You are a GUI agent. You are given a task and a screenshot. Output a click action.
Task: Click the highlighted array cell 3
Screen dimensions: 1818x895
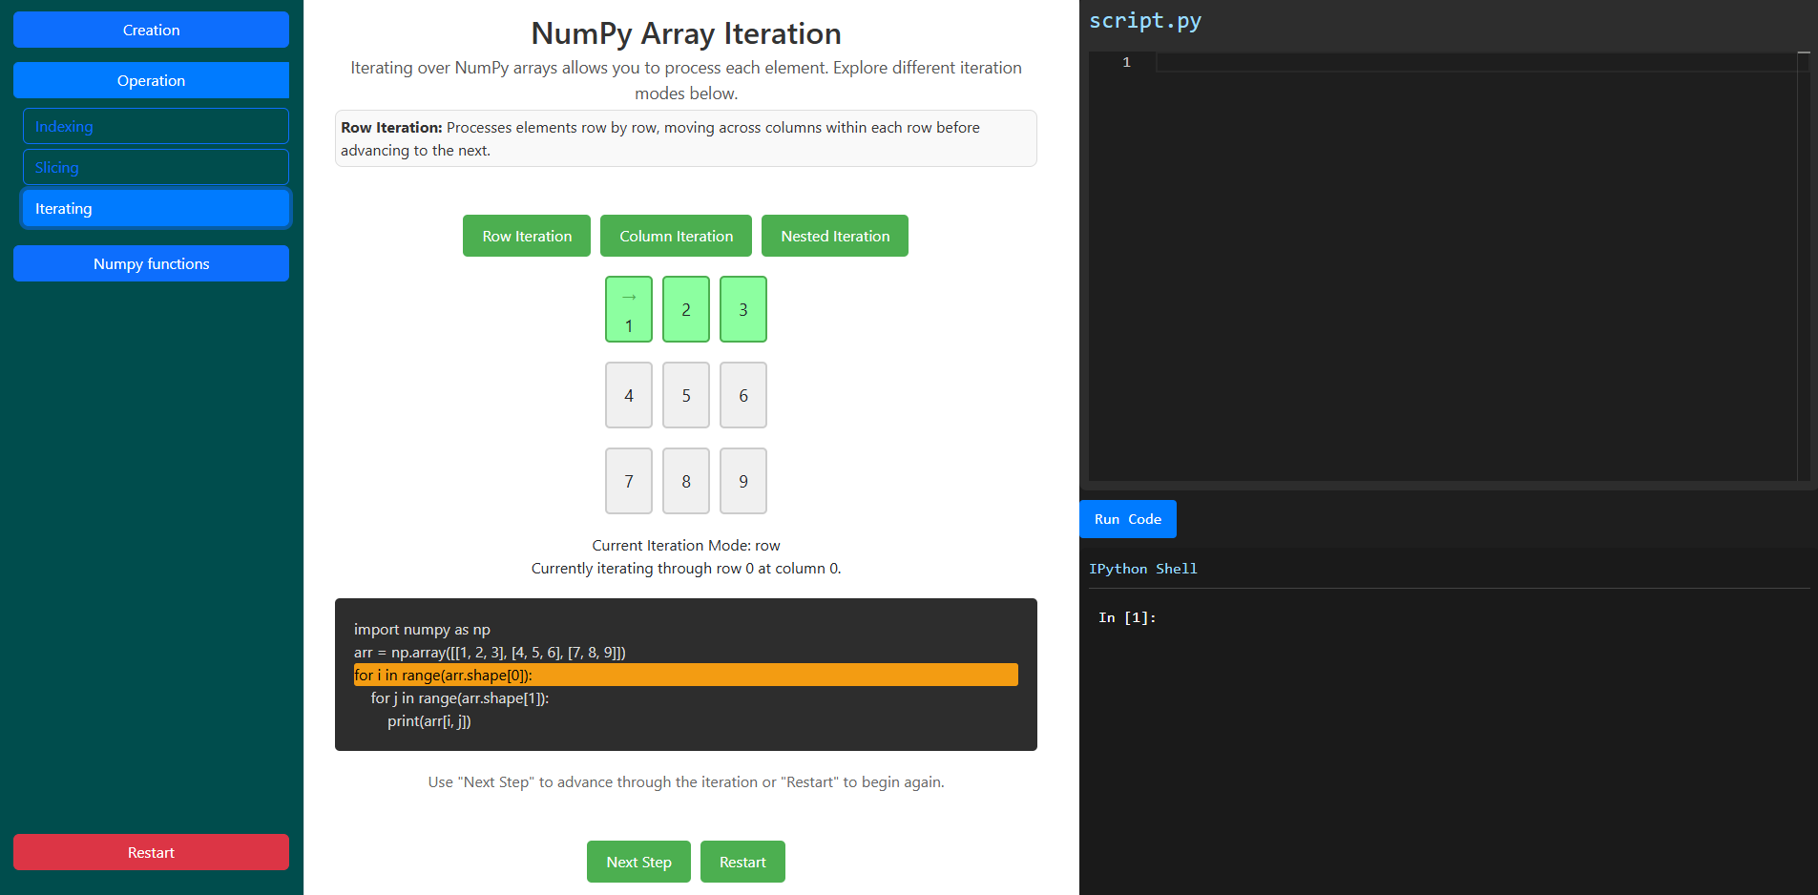(x=743, y=309)
